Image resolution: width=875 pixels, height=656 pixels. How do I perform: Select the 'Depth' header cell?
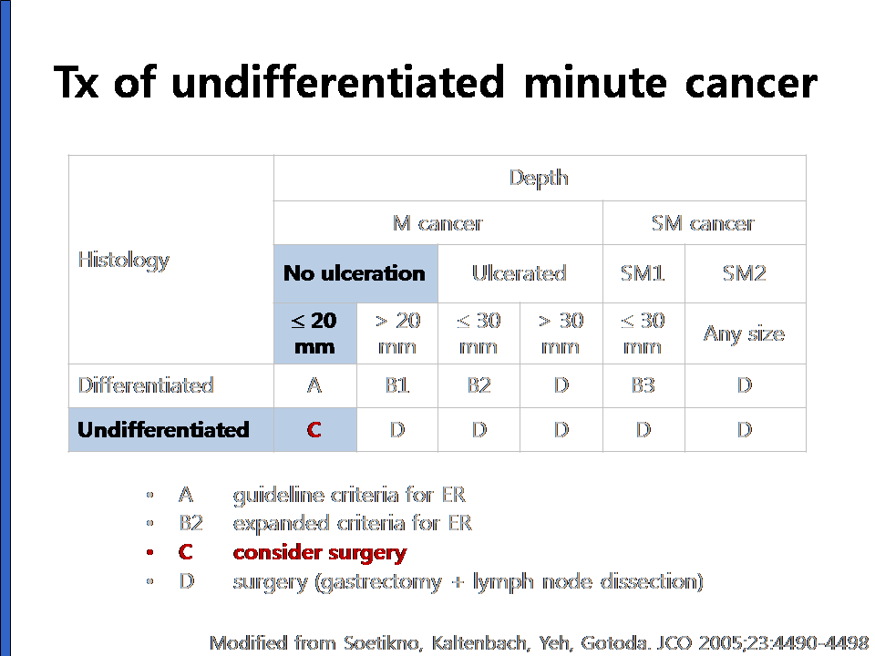pyautogui.click(x=540, y=178)
